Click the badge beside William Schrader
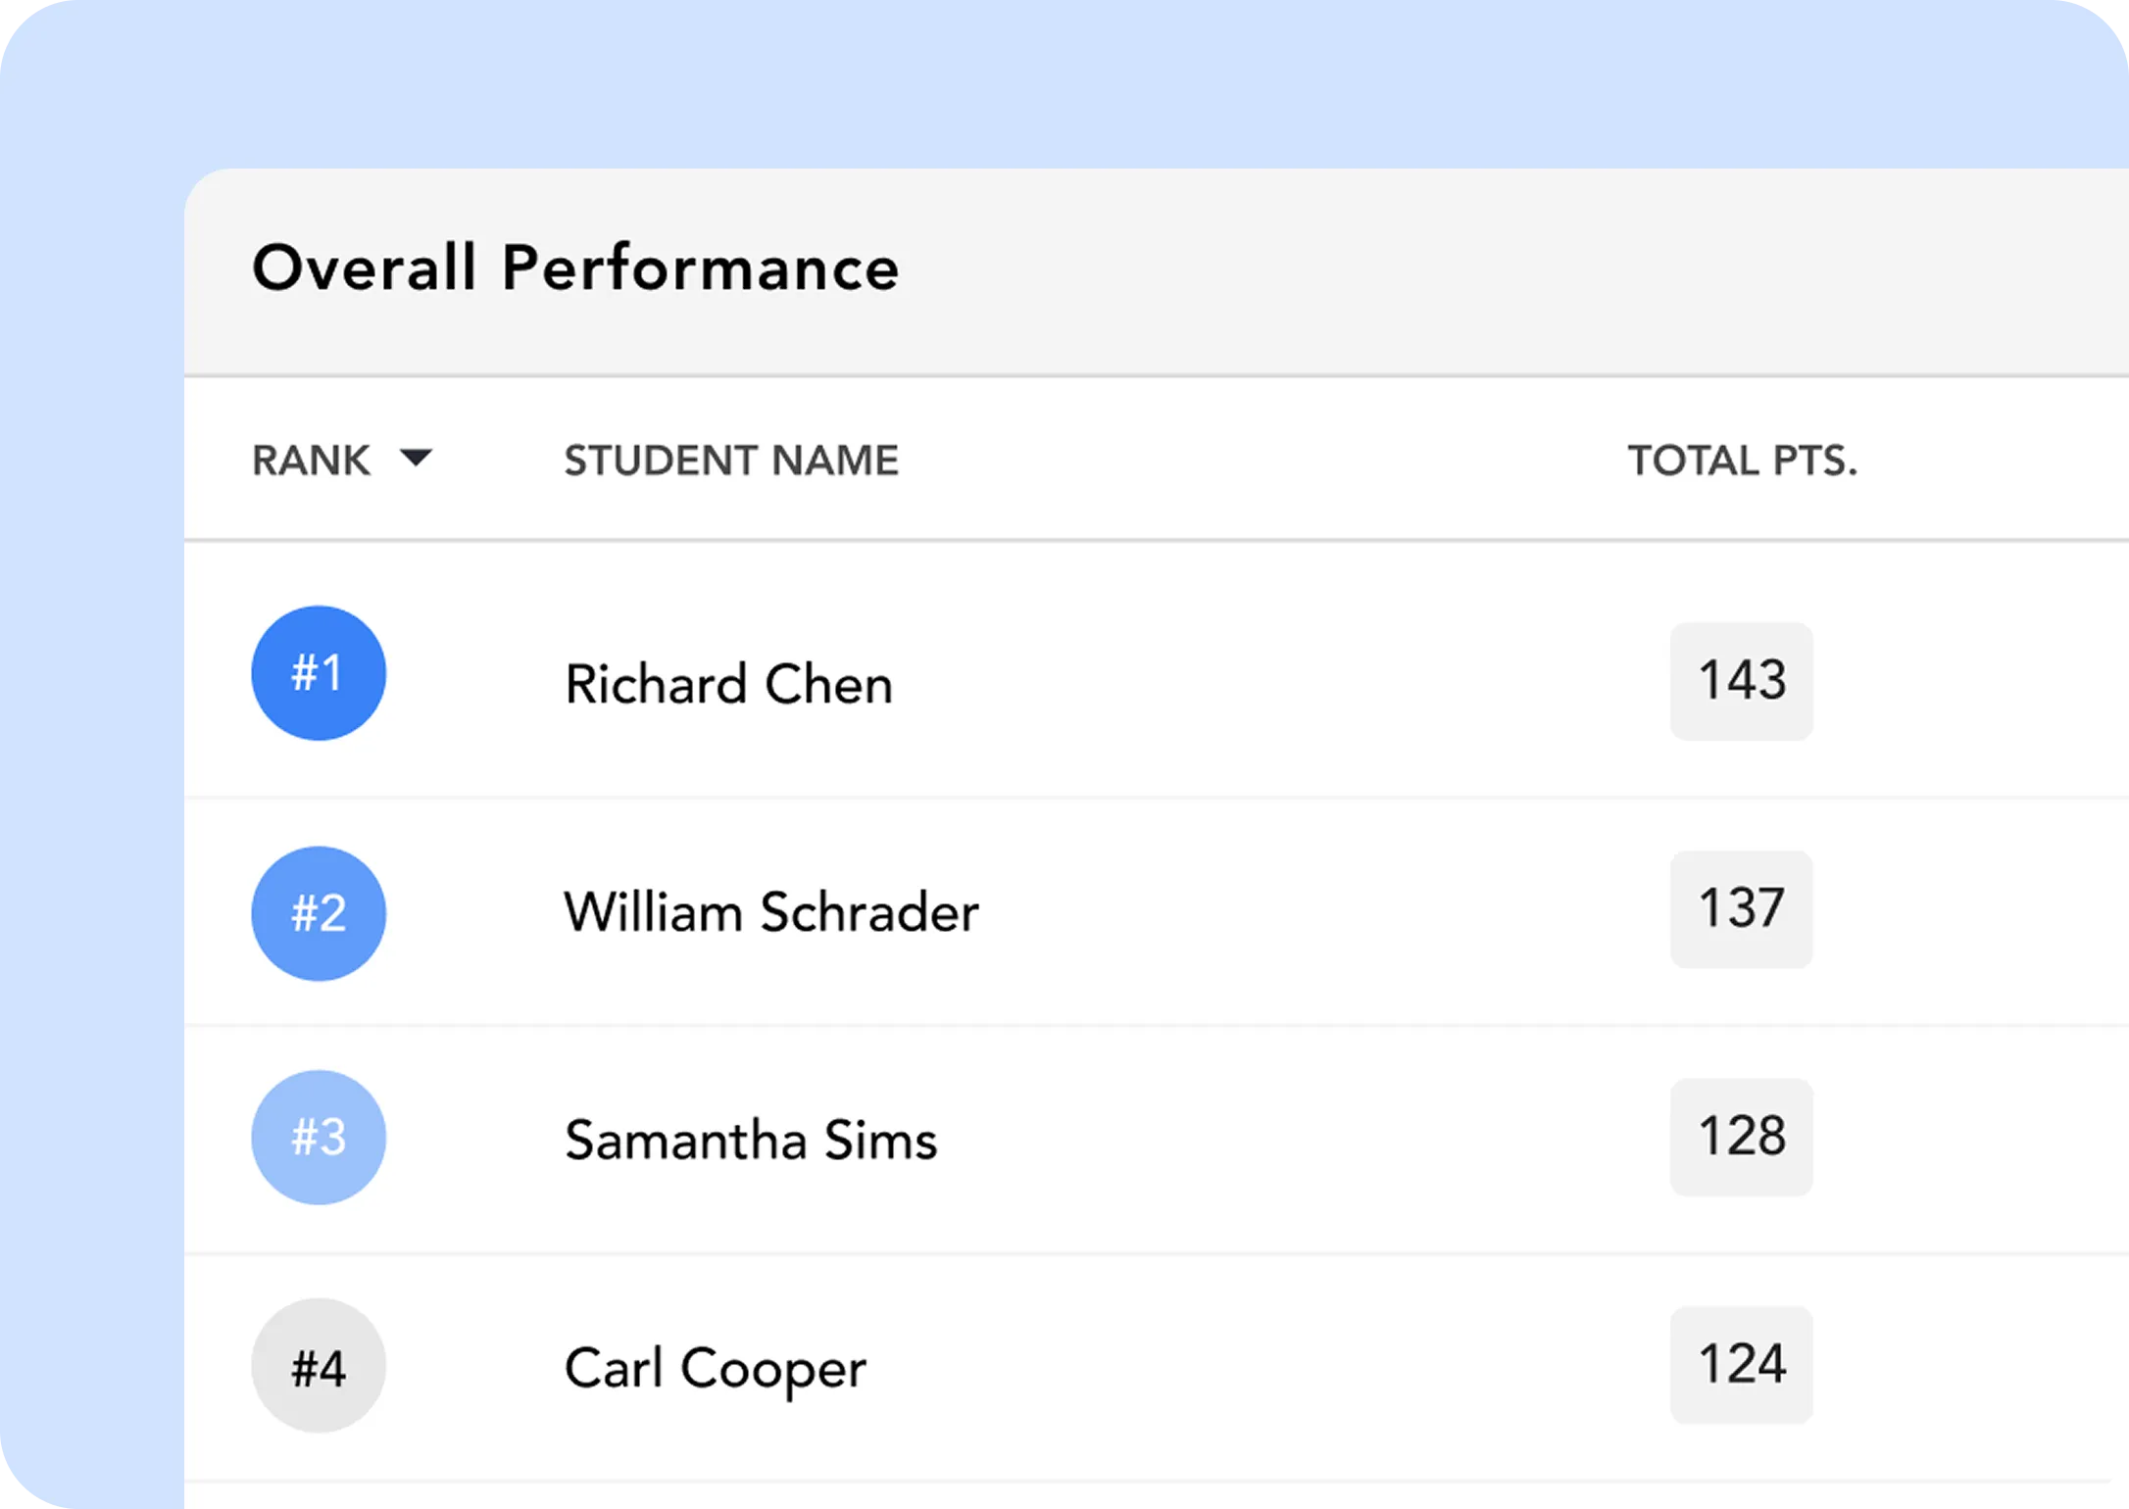The height and width of the screenshot is (1509, 2129). click(318, 913)
